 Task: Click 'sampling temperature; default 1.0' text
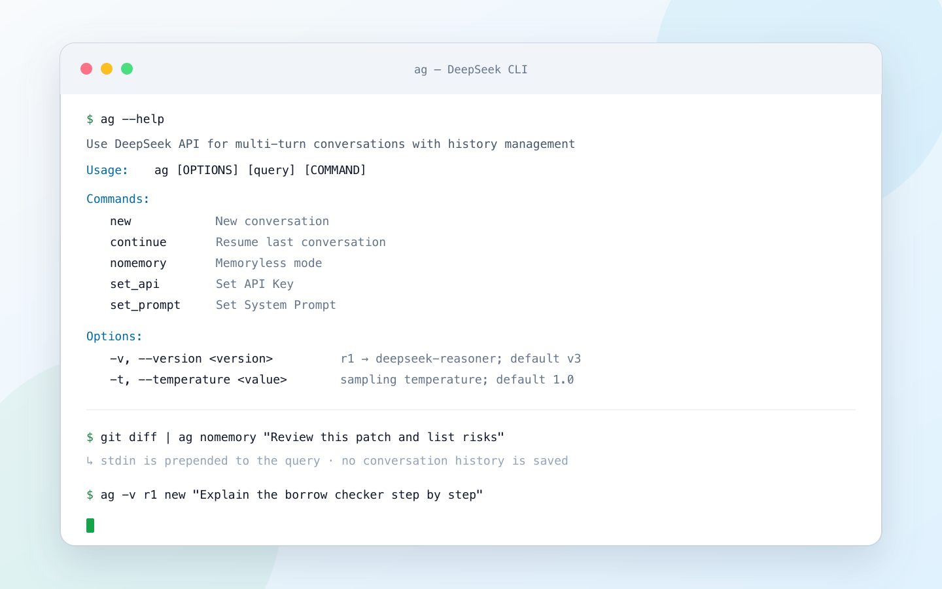click(457, 380)
